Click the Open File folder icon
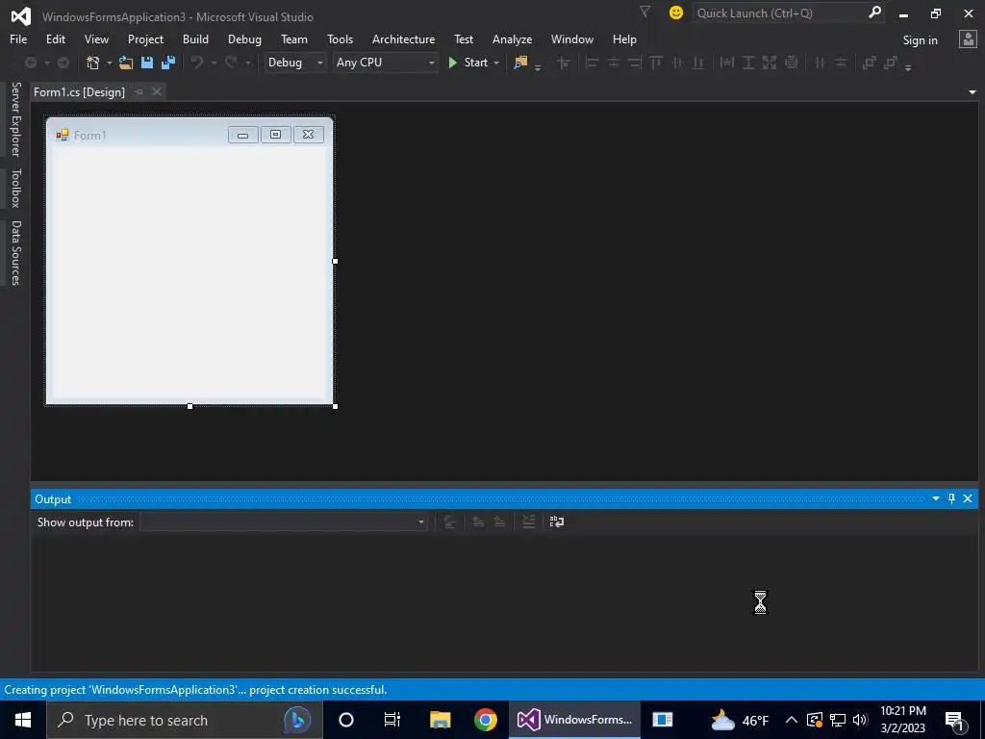 (126, 63)
